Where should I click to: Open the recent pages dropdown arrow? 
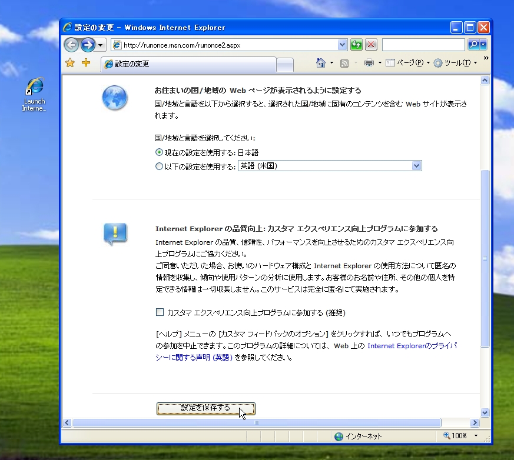100,45
